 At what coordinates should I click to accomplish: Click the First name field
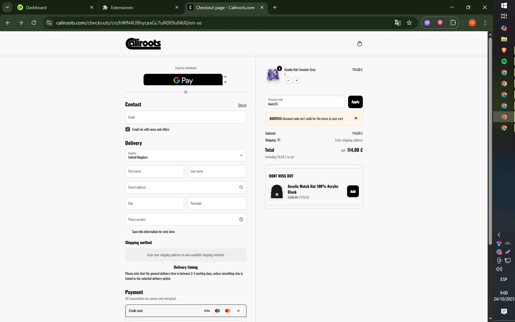pyautogui.click(x=154, y=171)
